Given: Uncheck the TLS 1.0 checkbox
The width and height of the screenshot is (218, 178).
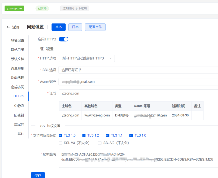Looking at the screenshot, I should pyautogui.click(x=131, y=135).
